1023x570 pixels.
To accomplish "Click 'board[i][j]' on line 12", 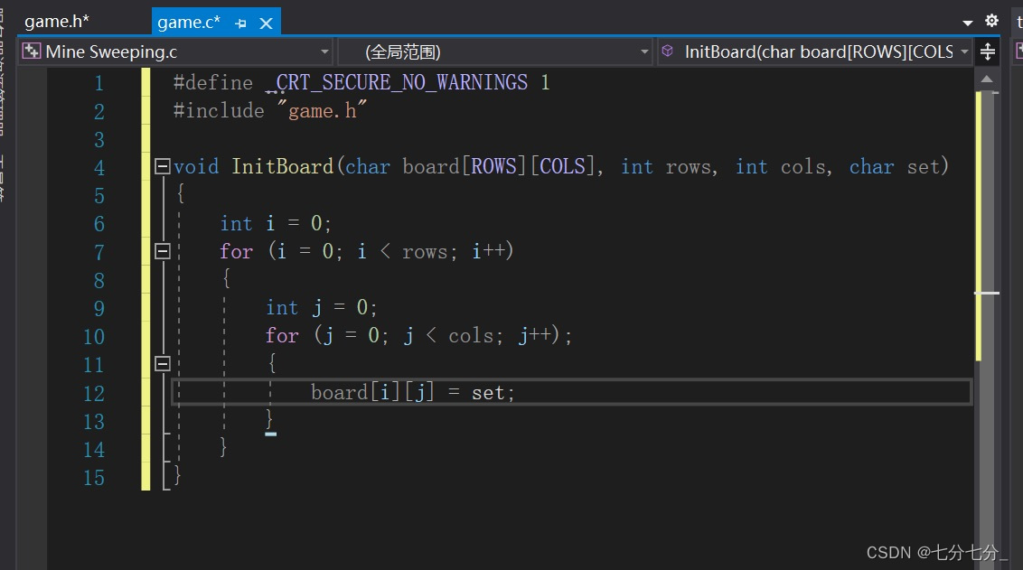I will pyautogui.click(x=372, y=392).
